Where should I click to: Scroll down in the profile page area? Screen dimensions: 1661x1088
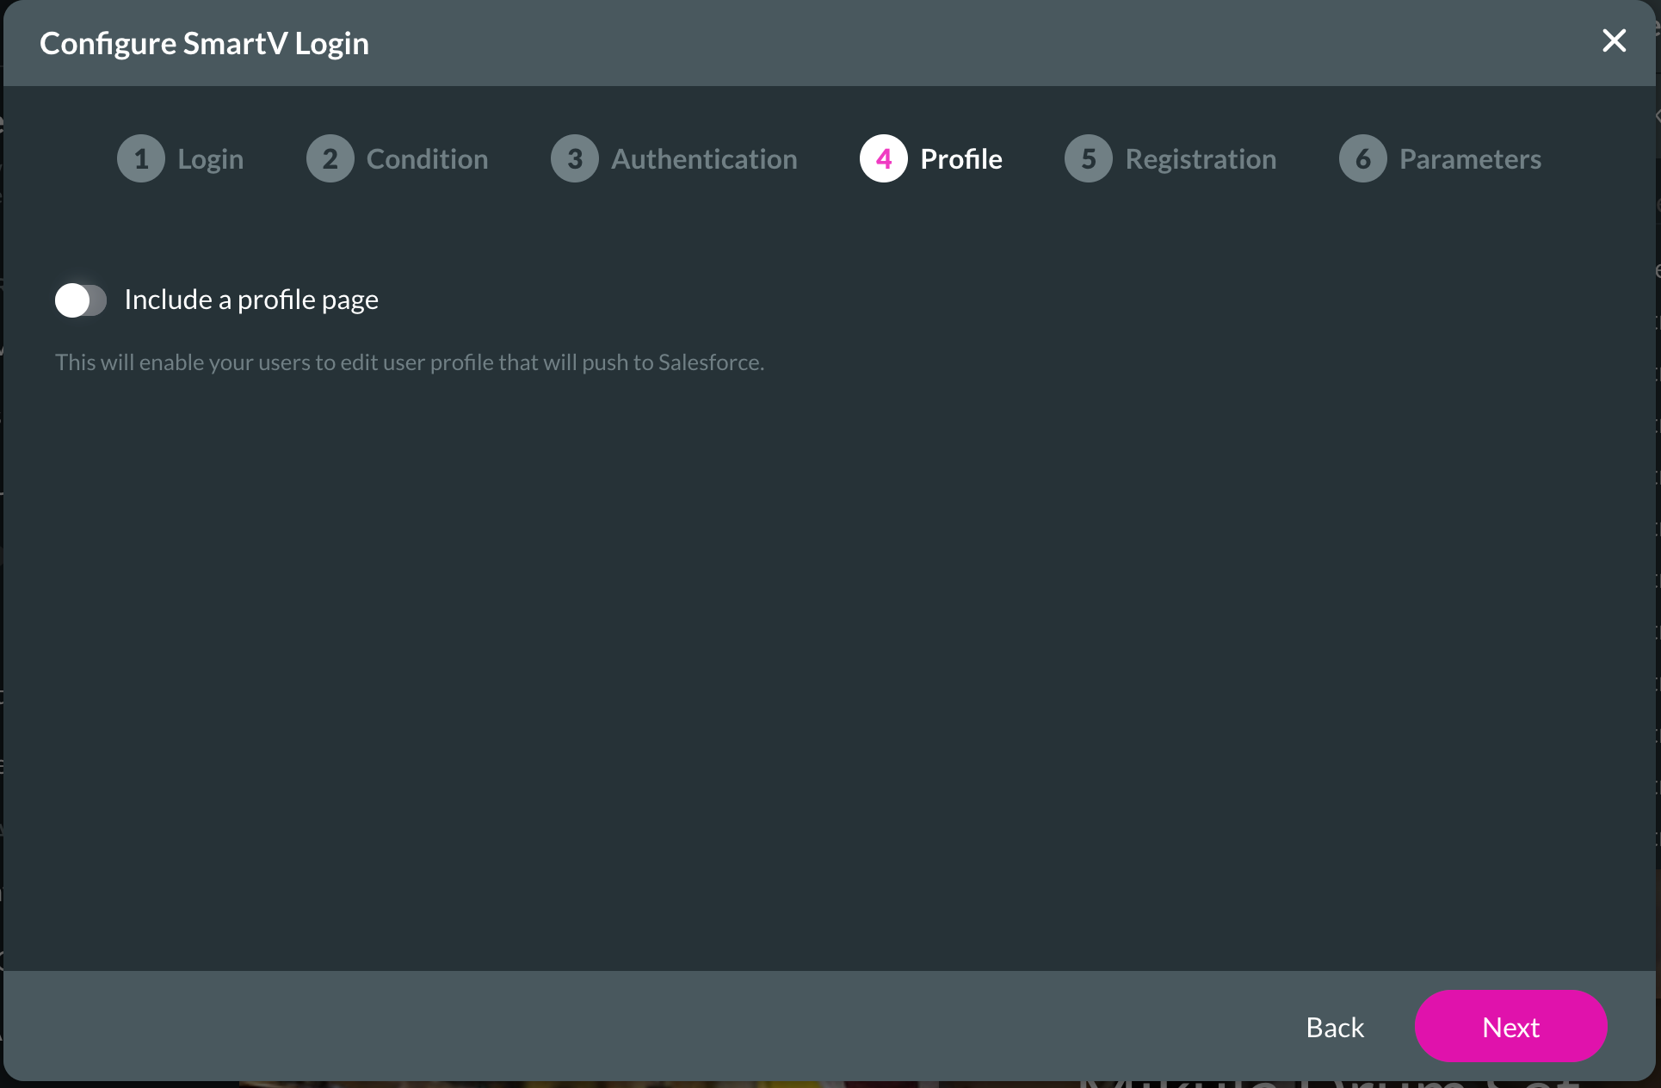point(830,607)
